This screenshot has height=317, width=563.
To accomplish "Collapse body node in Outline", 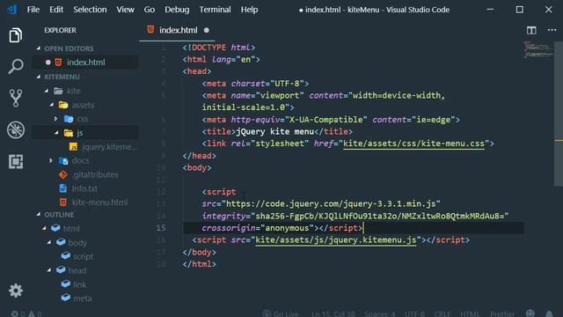I will pos(49,243).
